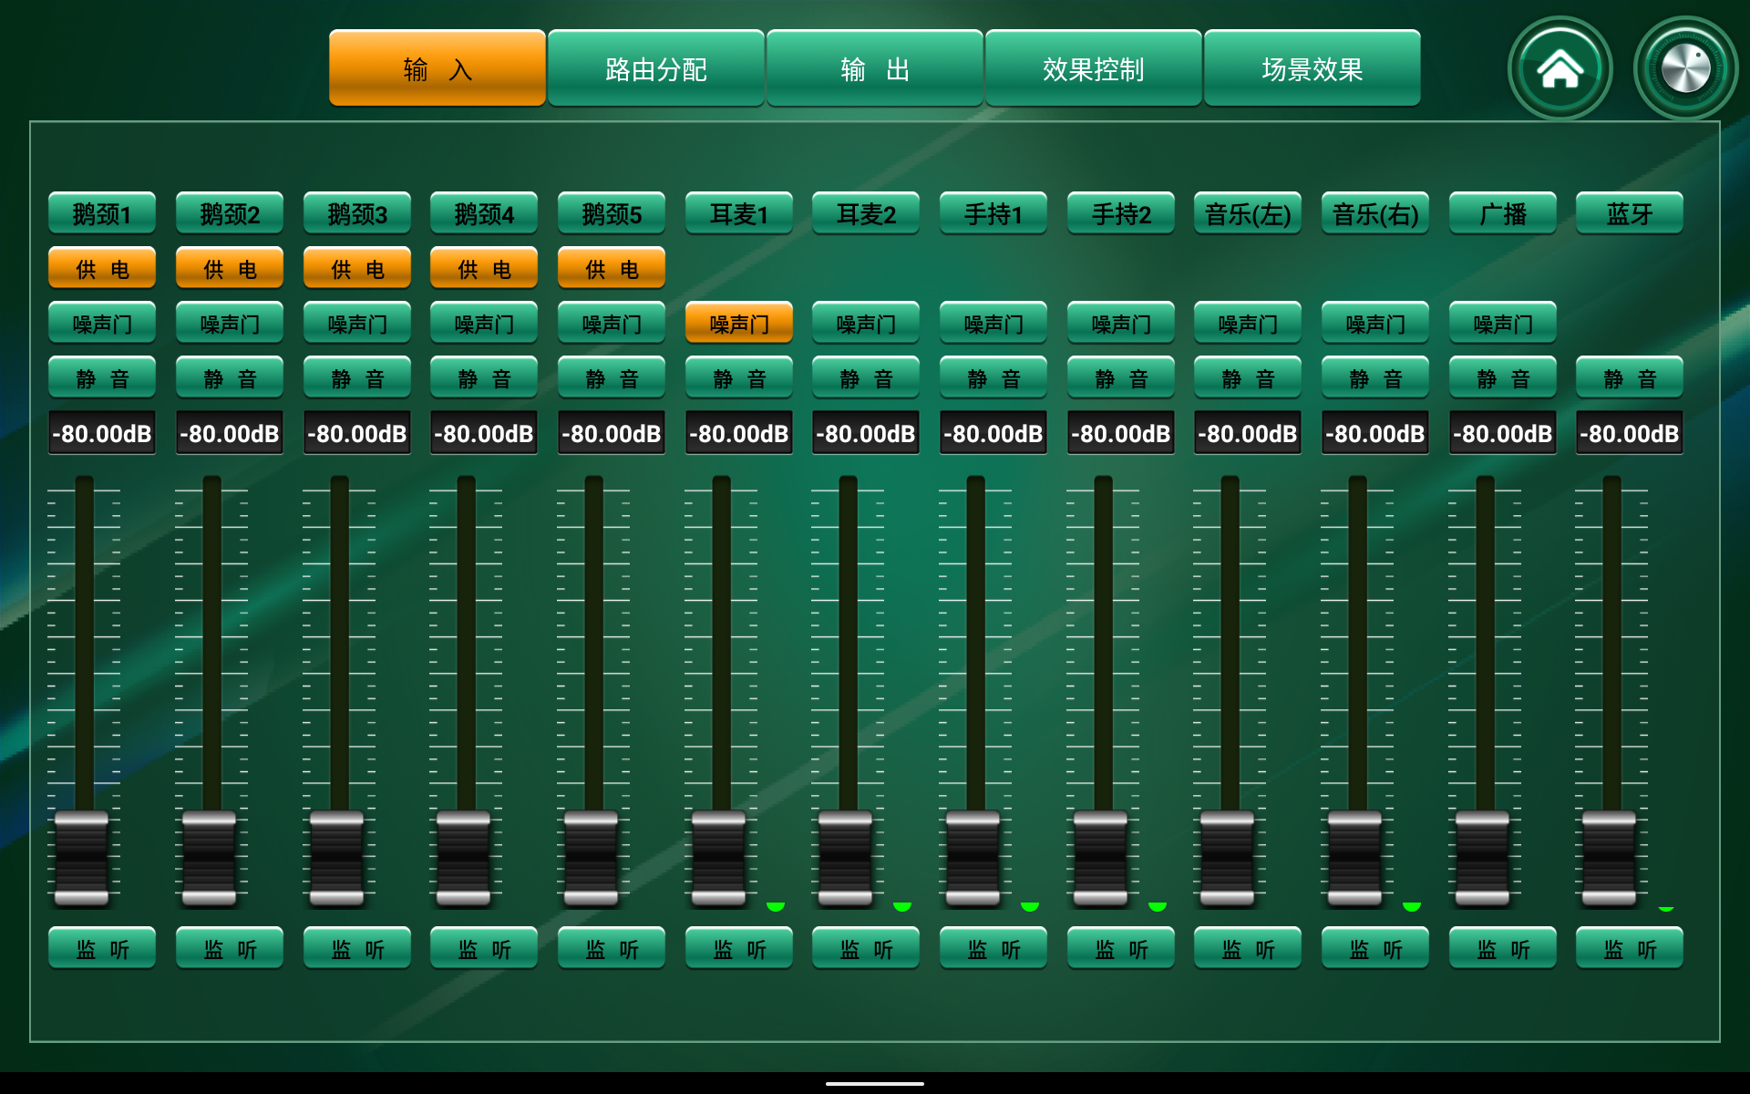The height and width of the screenshot is (1094, 1750).
Task: Select the 输 出 tab
Action: pyautogui.click(x=874, y=68)
